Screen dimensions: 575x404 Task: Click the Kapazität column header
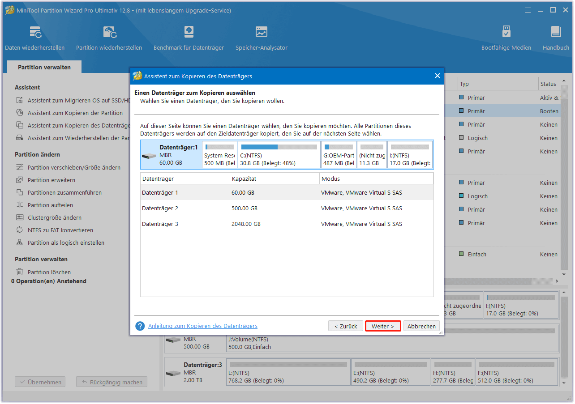(275, 179)
